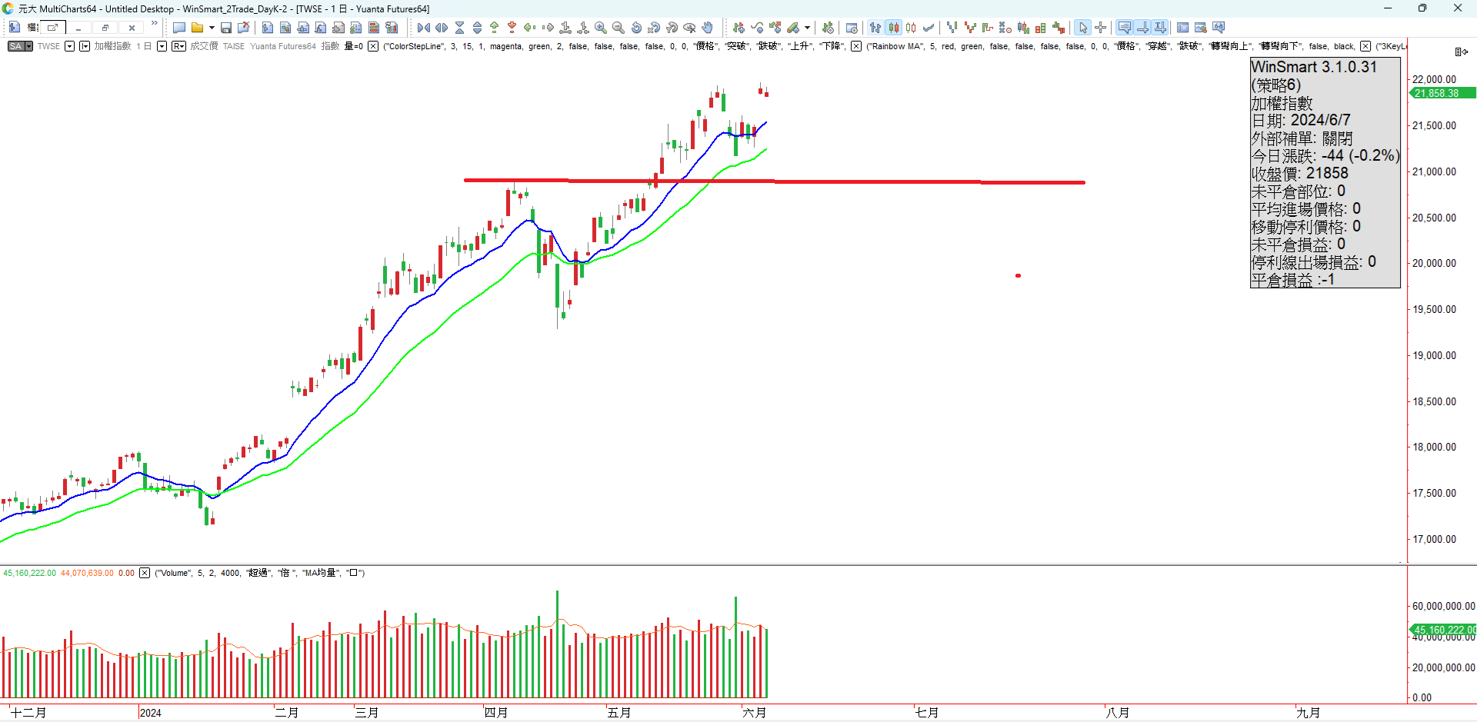
Task: Open the drawing tool dropdown arrow
Action: (x=807, y=28)
